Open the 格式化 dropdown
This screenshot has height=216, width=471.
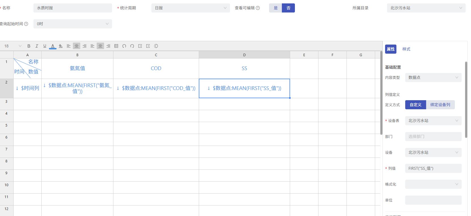[433, 184]
